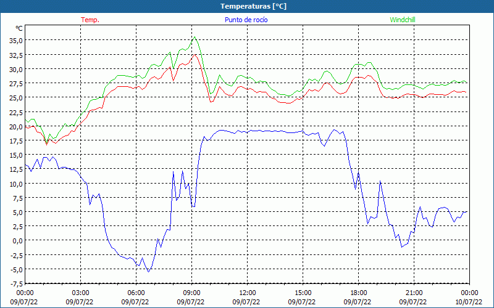Click the '12,5' y-axis value
This screenshot has height=308, width=494.
16,169
